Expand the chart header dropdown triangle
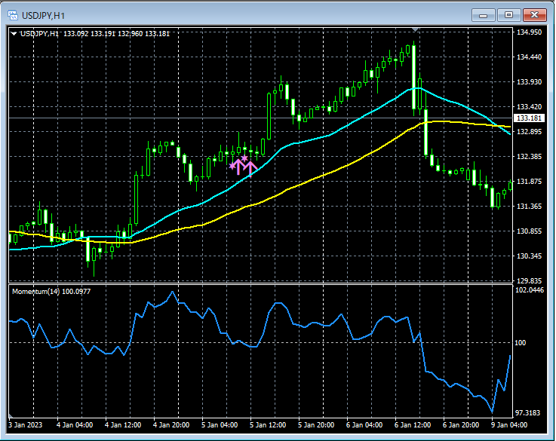The width and height of the screenshot is (556, 441). click(x=14, y=34)
